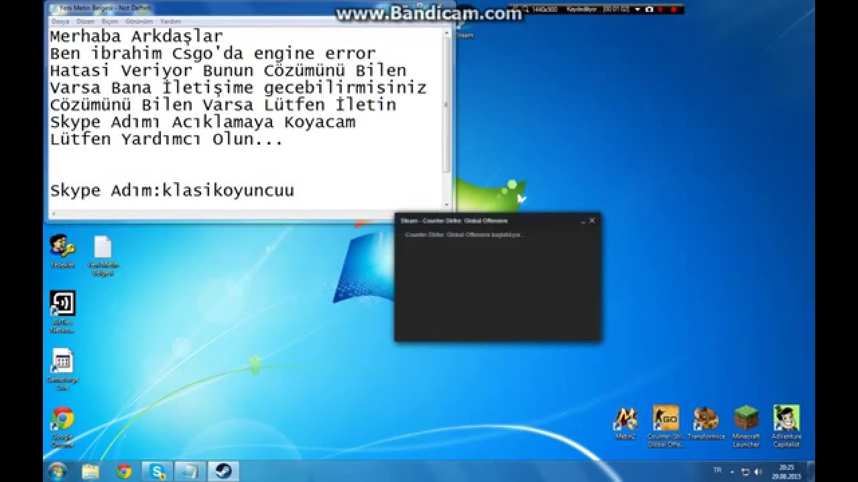
Task: Click the Notepad scrollbar down arrow
Action: click(x=447, y=204)
